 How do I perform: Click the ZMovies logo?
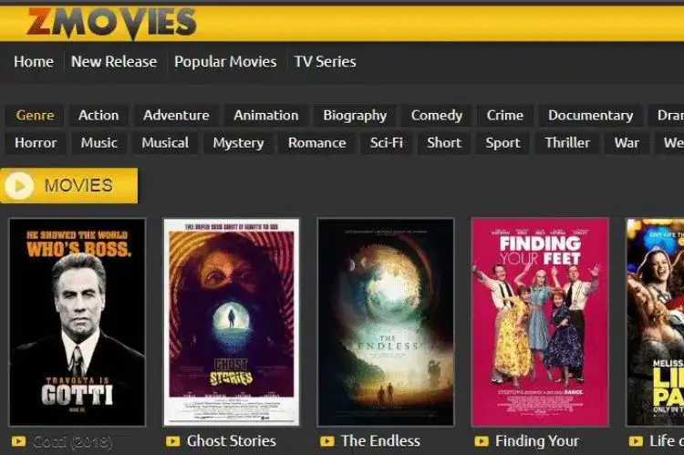[111, 23]
